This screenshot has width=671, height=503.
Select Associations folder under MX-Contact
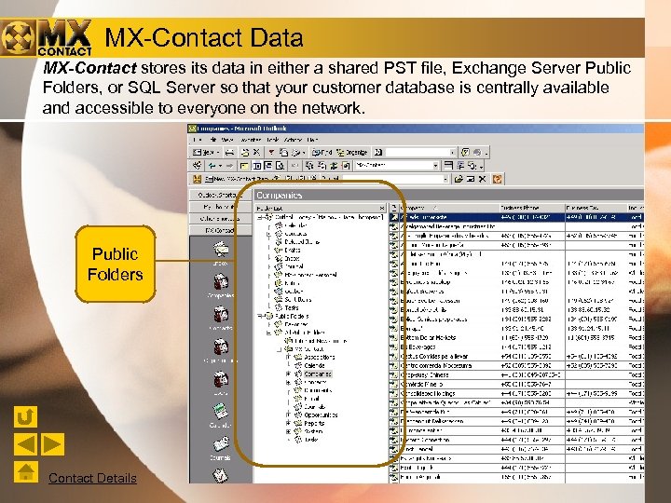(x=320, y=357)
